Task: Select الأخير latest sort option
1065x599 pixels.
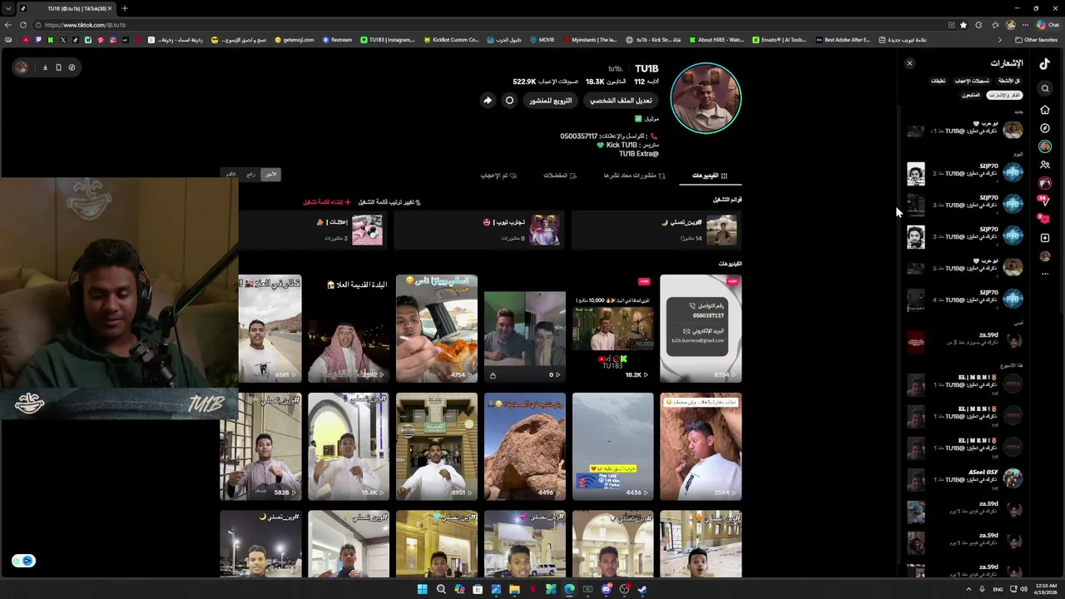Action: (270, 174)
